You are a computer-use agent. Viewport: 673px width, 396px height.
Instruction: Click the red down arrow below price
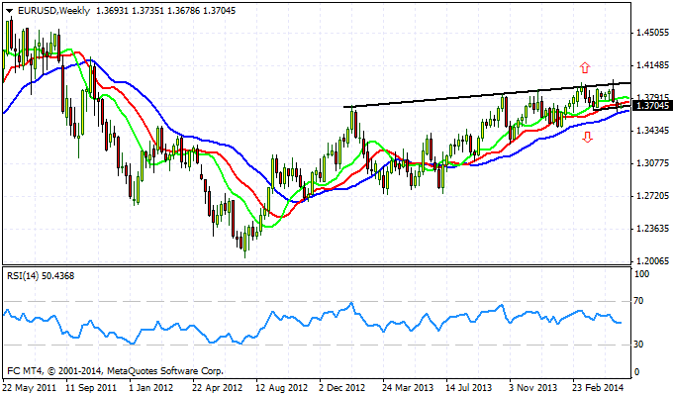tap(587, 137)
